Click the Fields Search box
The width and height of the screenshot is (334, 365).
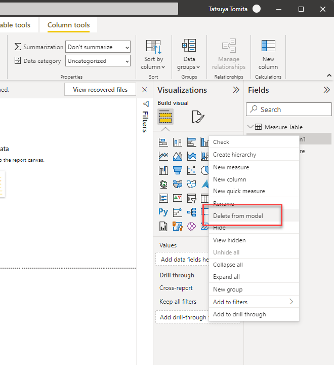click(x=288, y=109)
